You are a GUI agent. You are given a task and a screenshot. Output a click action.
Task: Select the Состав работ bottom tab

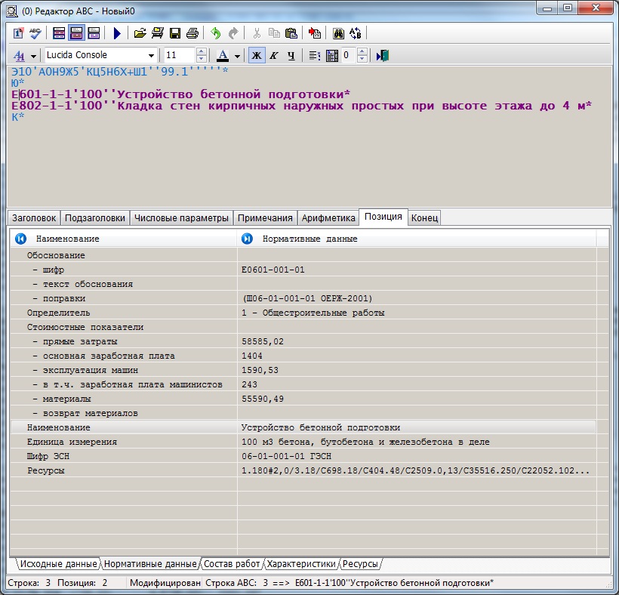[233, 564]
